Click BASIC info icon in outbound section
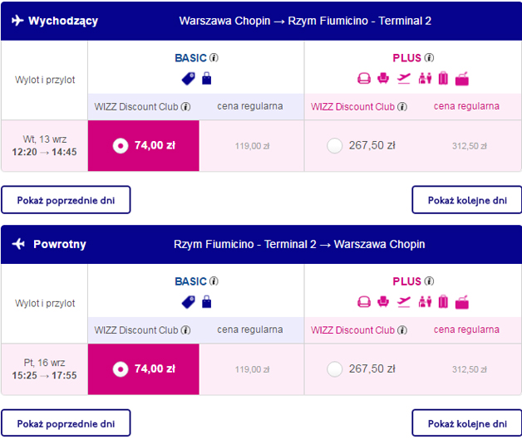 pos(214,58)
